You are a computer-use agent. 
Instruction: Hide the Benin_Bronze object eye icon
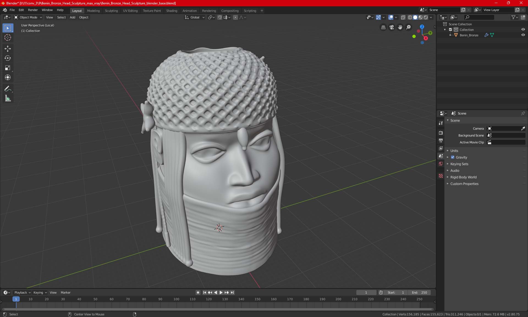[x=523, y=35]
